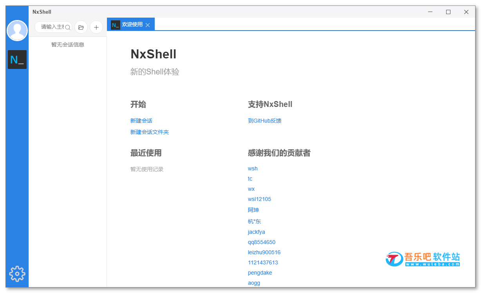Image resolution: width=481 pixels, height=293 pixels.
Task: Click the large NxShell page heading
Action: point(154,54)
